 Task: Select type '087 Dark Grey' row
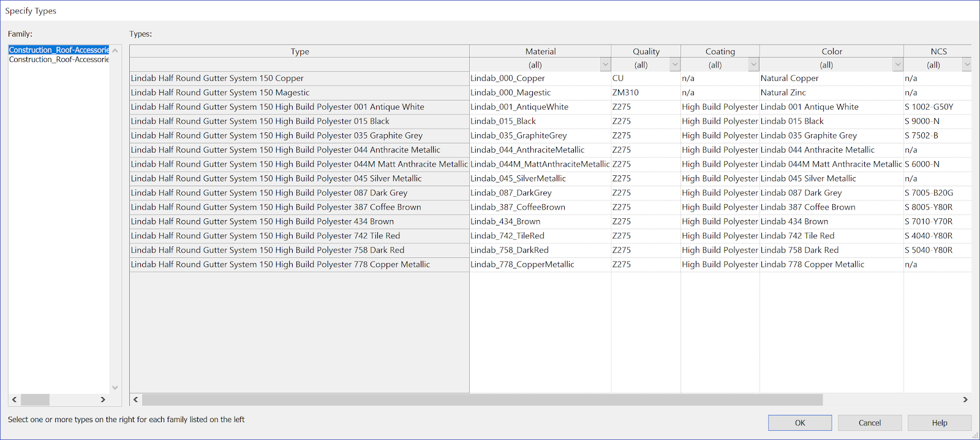click(300, 192)
